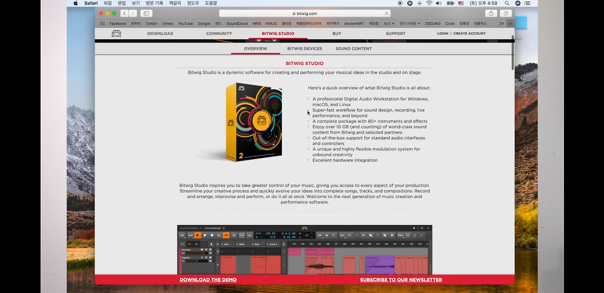The height and width of the screenshot is (293, 604).
Task: Open Spotlight search in the menu bar
Action: (x=507, y=3)
